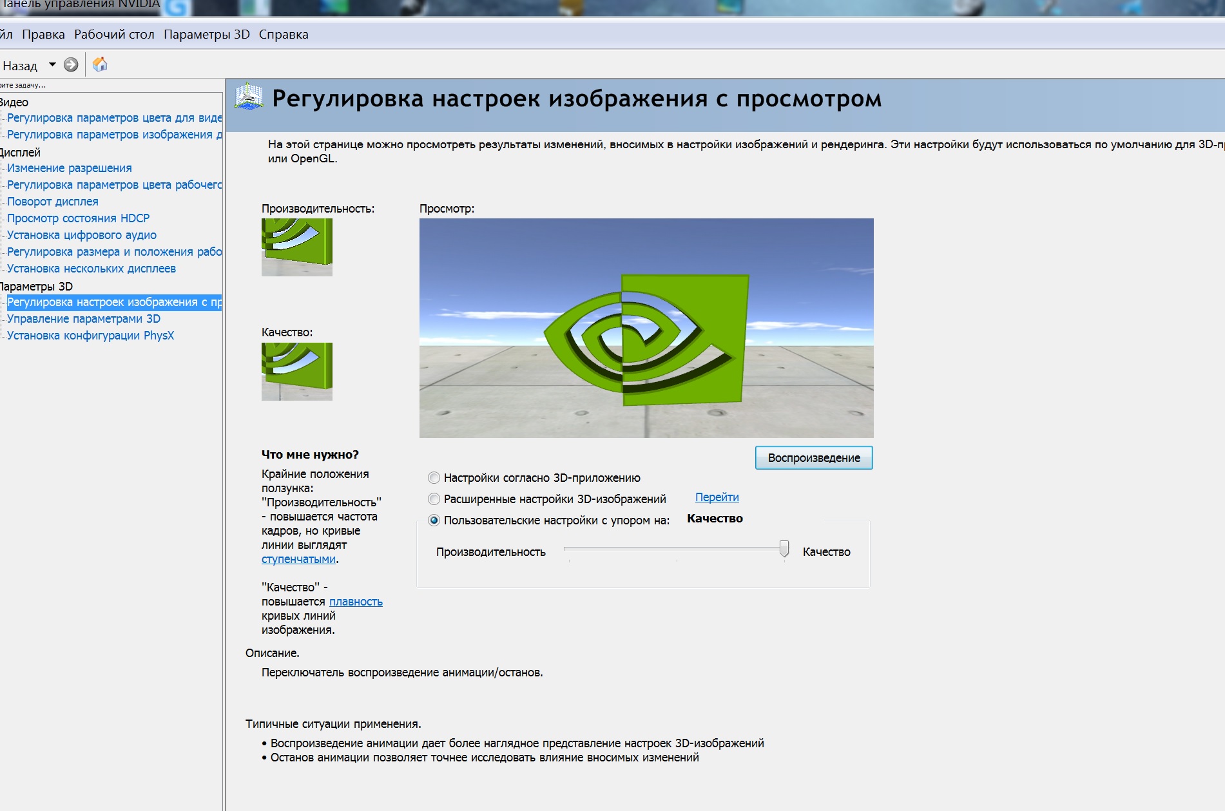The height and width of the screenshot is (811, 1225).
Task: Click the Дисплей category heading
Action: [20, 153]
